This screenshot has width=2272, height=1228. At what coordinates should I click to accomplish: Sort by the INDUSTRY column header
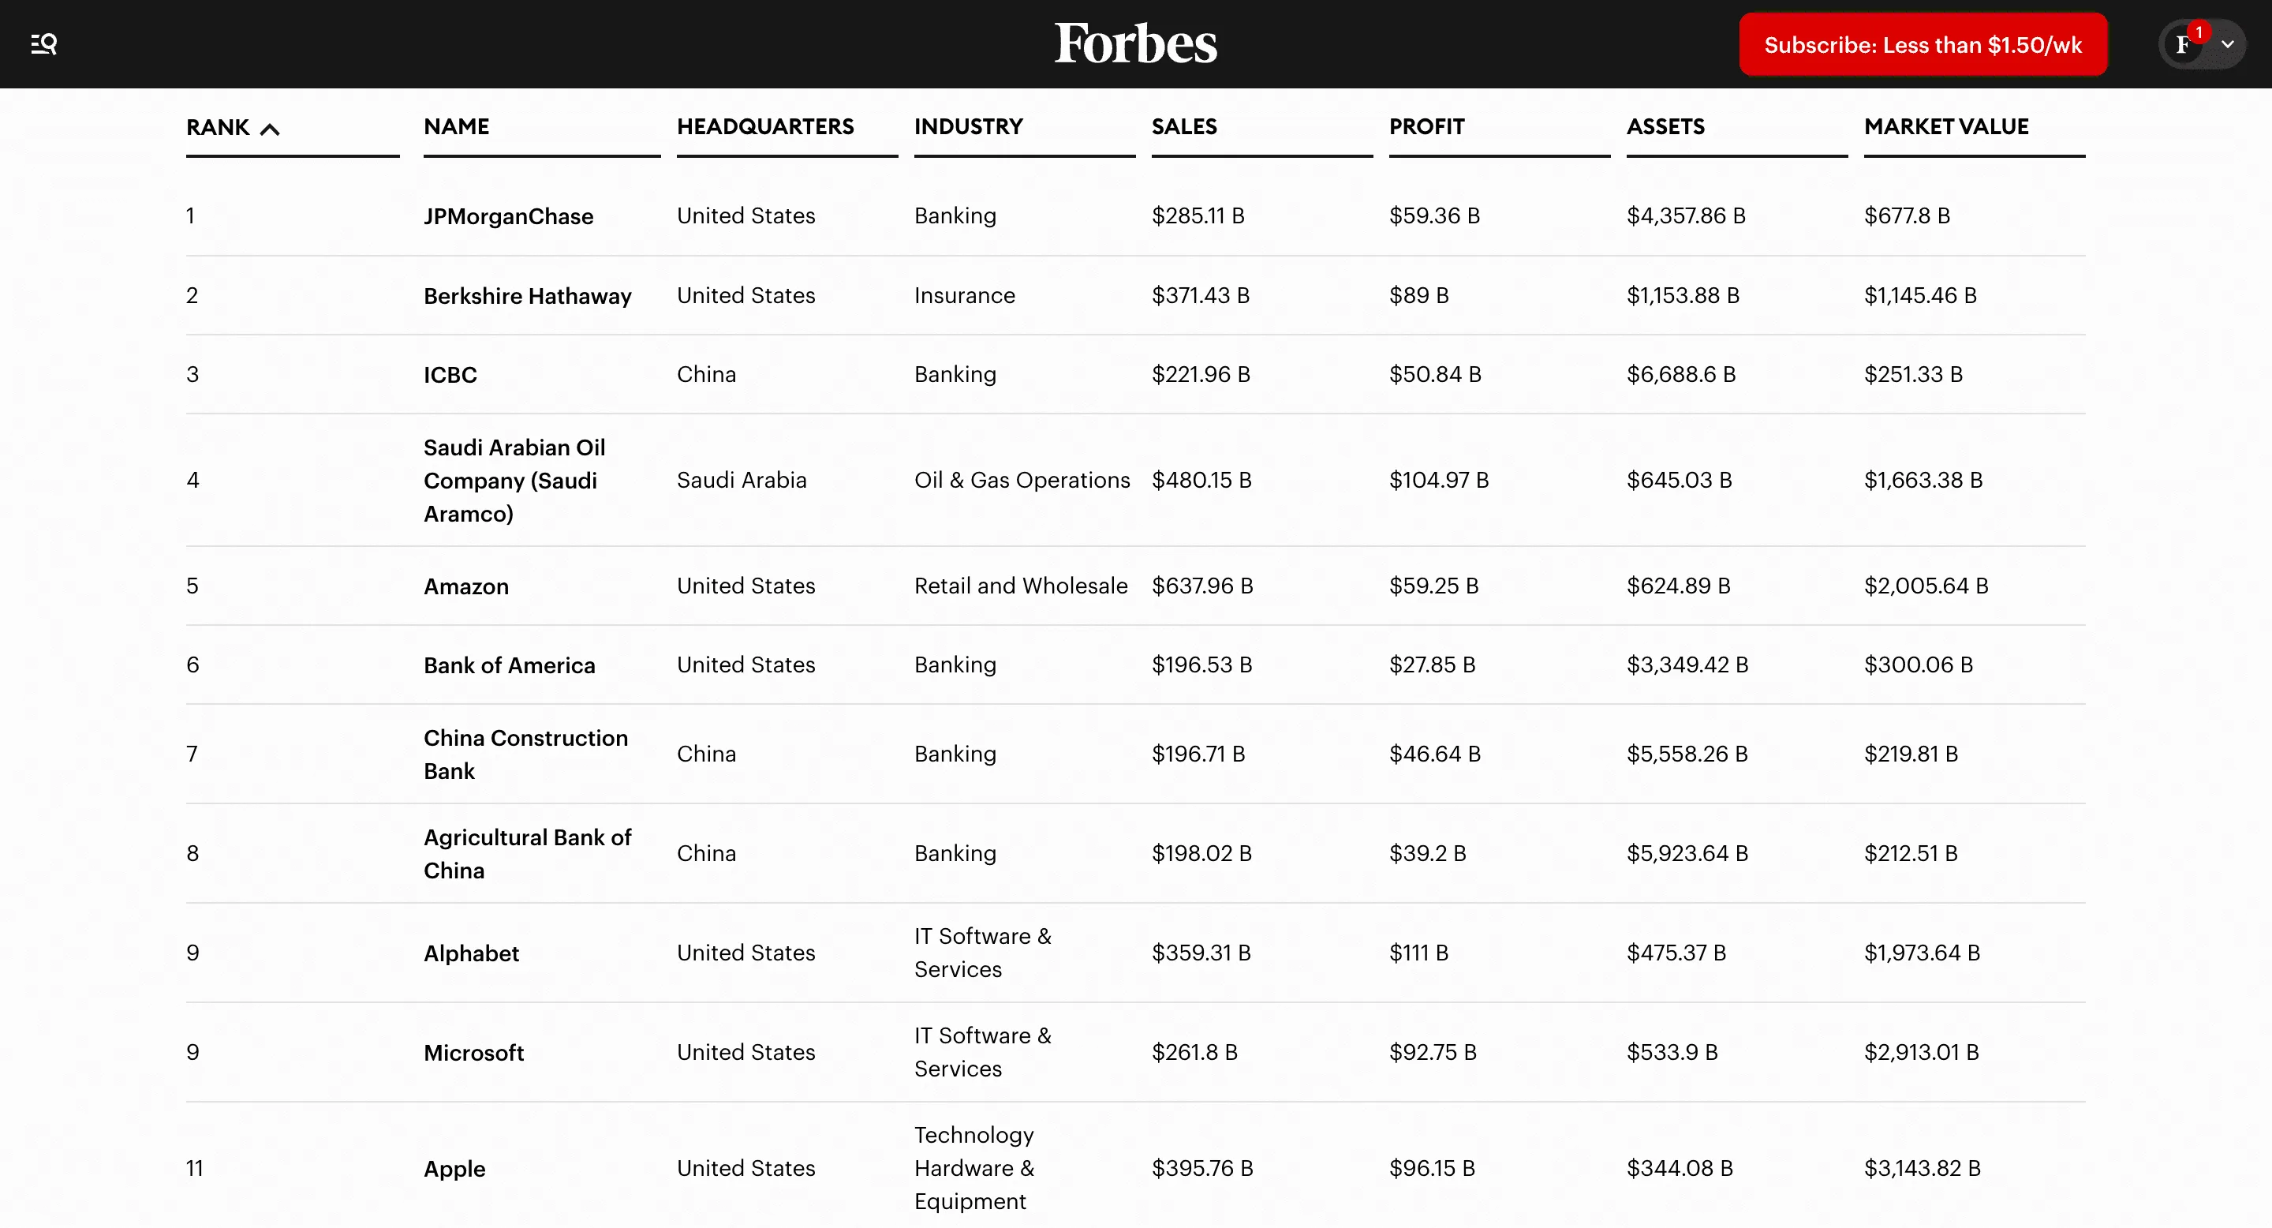970,127
